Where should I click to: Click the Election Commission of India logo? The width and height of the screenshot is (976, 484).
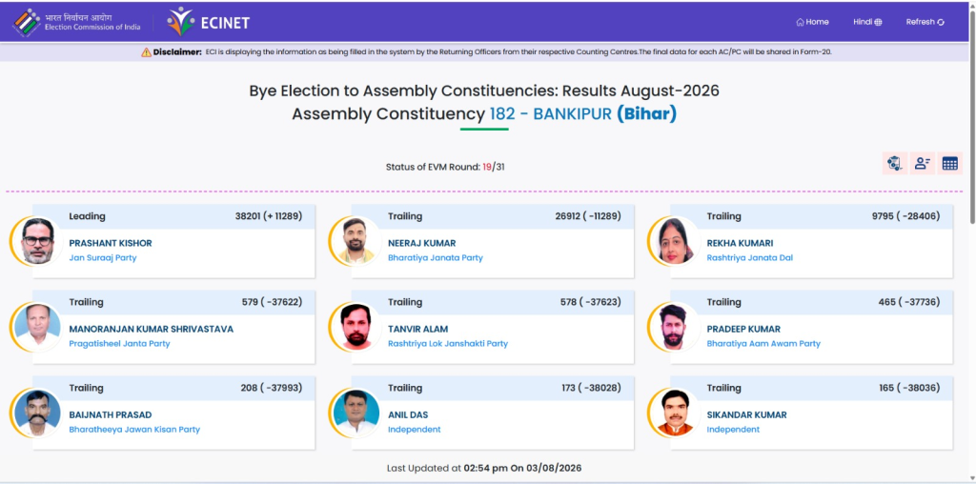click(76, 23)
